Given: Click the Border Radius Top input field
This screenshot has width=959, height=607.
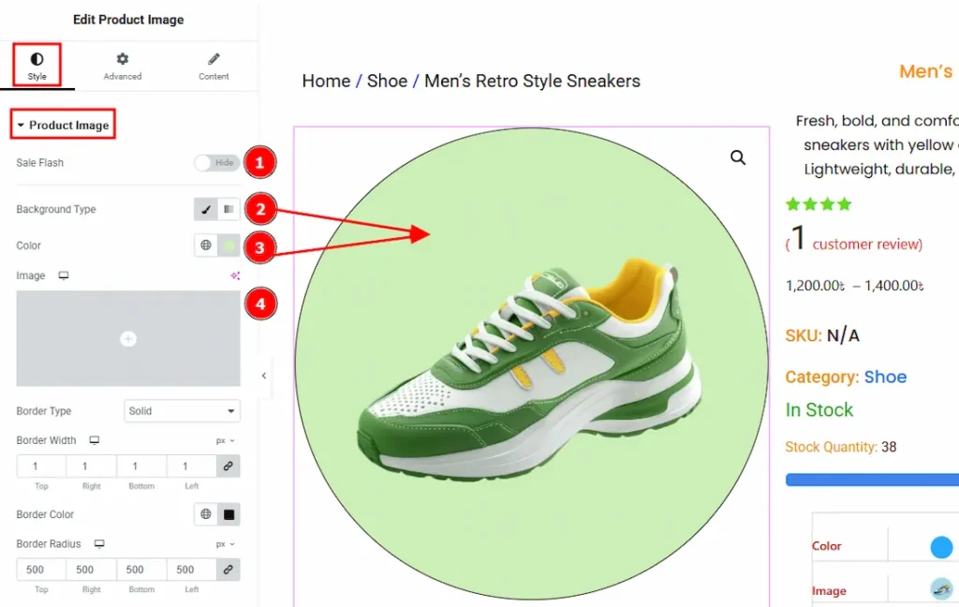Looking at the screenshot, I should tap(41, 570).
